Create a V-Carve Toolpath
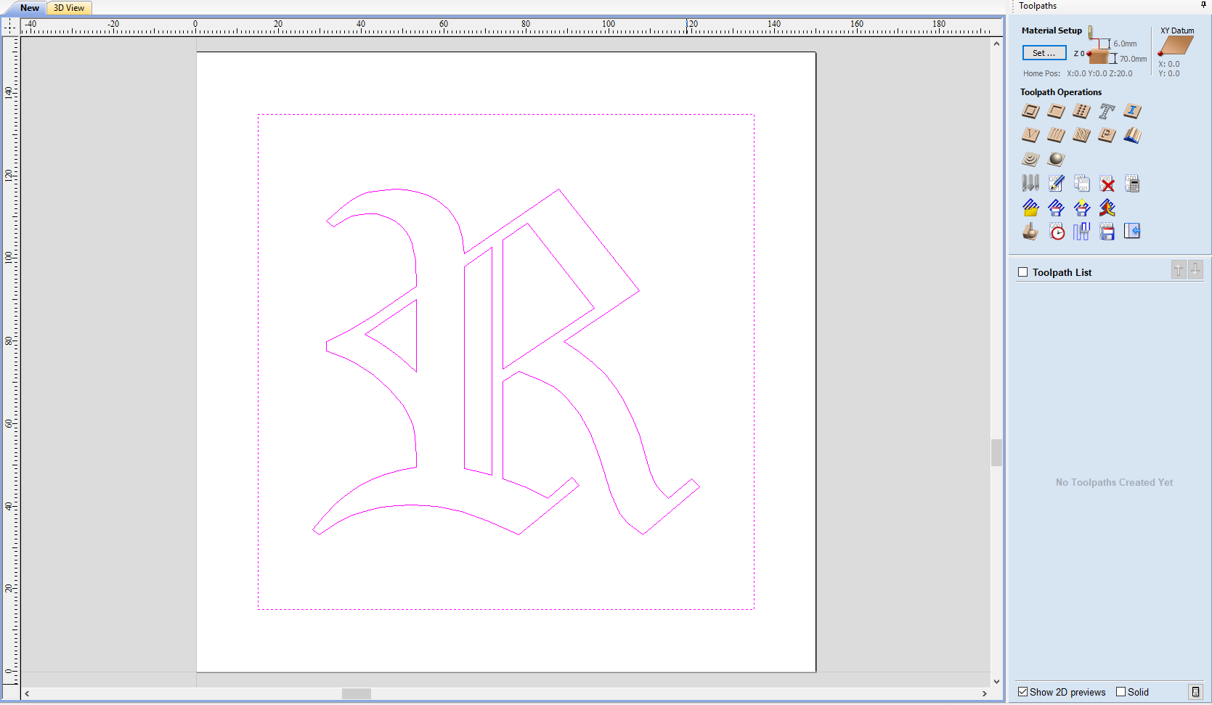The width and height of the screenshot is (1212, 705). tap(1030, 135)
